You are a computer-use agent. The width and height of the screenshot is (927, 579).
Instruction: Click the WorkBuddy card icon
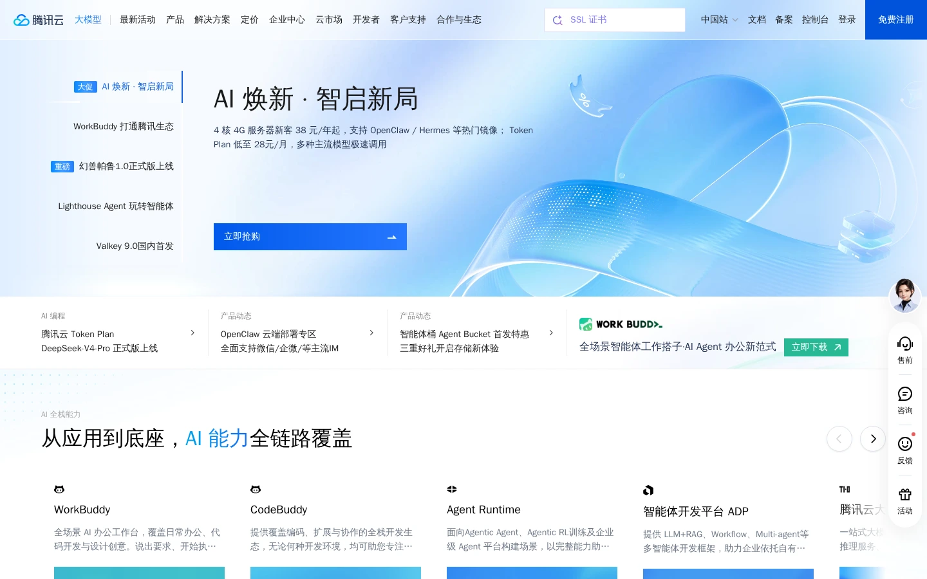[59, 490]
